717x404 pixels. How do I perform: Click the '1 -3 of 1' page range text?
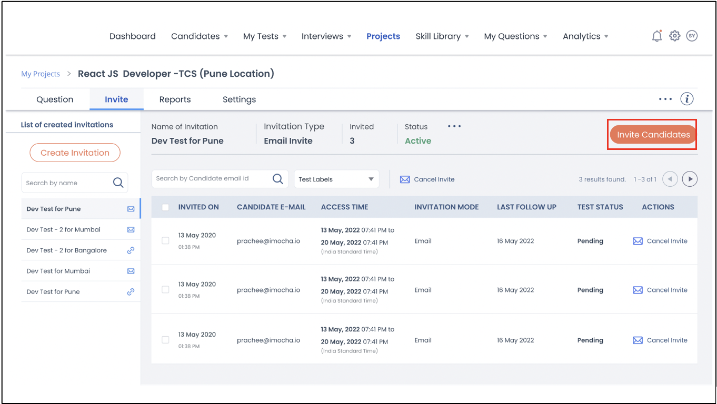tap(645, 179)
